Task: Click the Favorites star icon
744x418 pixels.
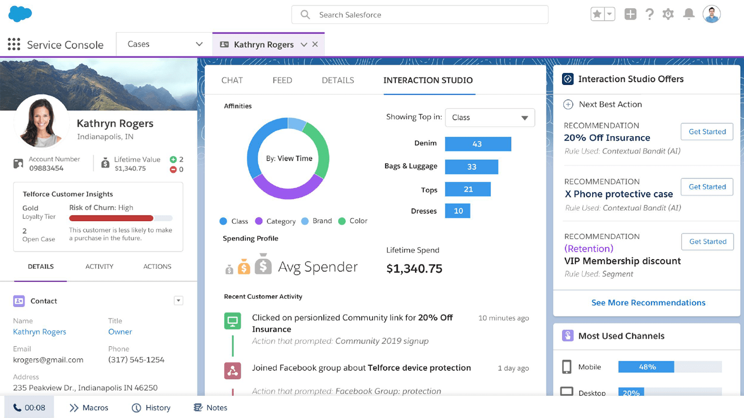Action: pos(598,15)
